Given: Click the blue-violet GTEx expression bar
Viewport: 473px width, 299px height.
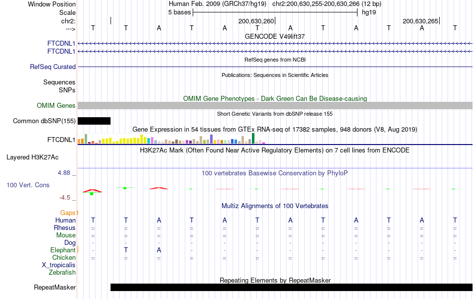Looking at the screenshot, I should tap(211, 139).
